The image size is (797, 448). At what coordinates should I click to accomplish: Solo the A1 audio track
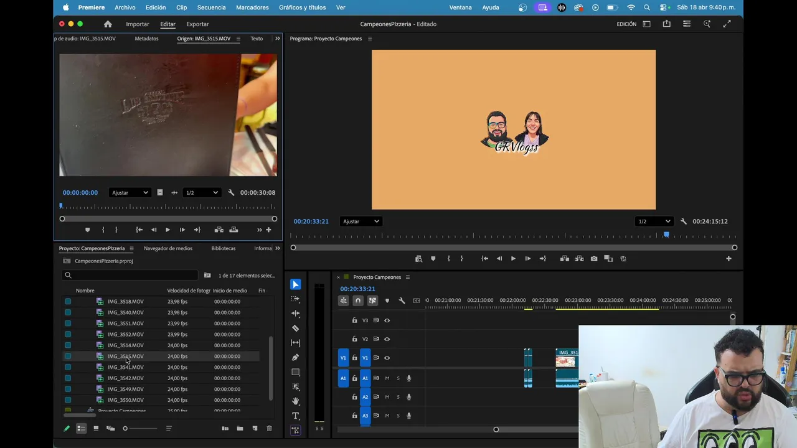click(x=398, y=378)
